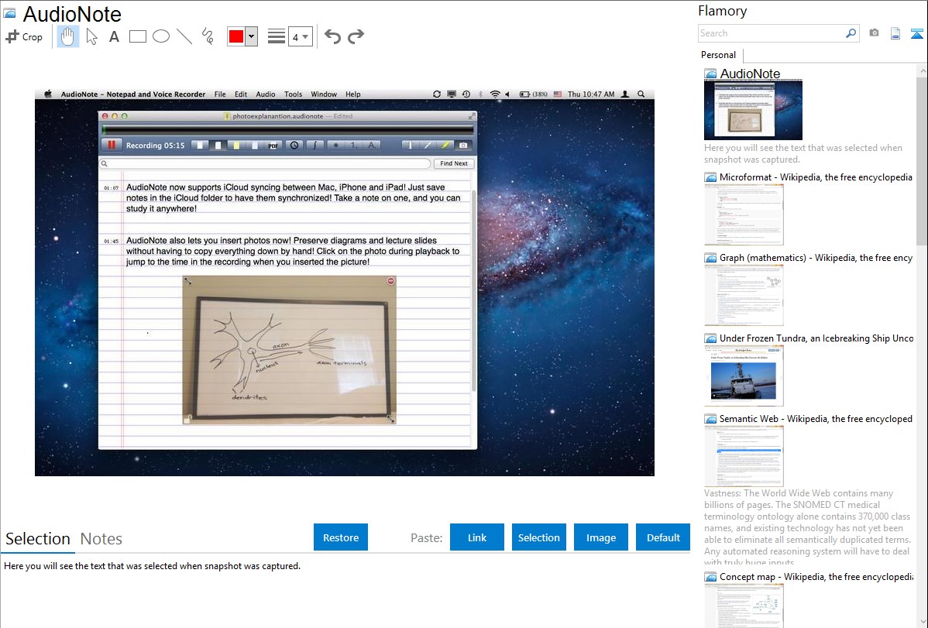Select the arrow pointer tool
This screenshot has height=628, width=928.
[91, 36]
